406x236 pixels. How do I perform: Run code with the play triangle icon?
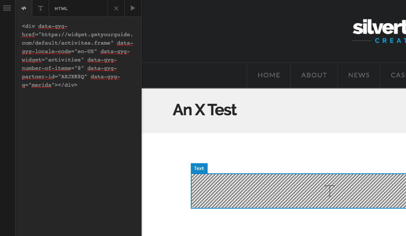tap(133, 8)
